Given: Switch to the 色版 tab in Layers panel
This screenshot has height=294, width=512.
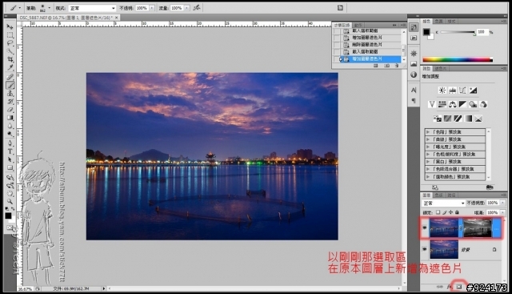Looking at the screenshot, I should 438,195.
